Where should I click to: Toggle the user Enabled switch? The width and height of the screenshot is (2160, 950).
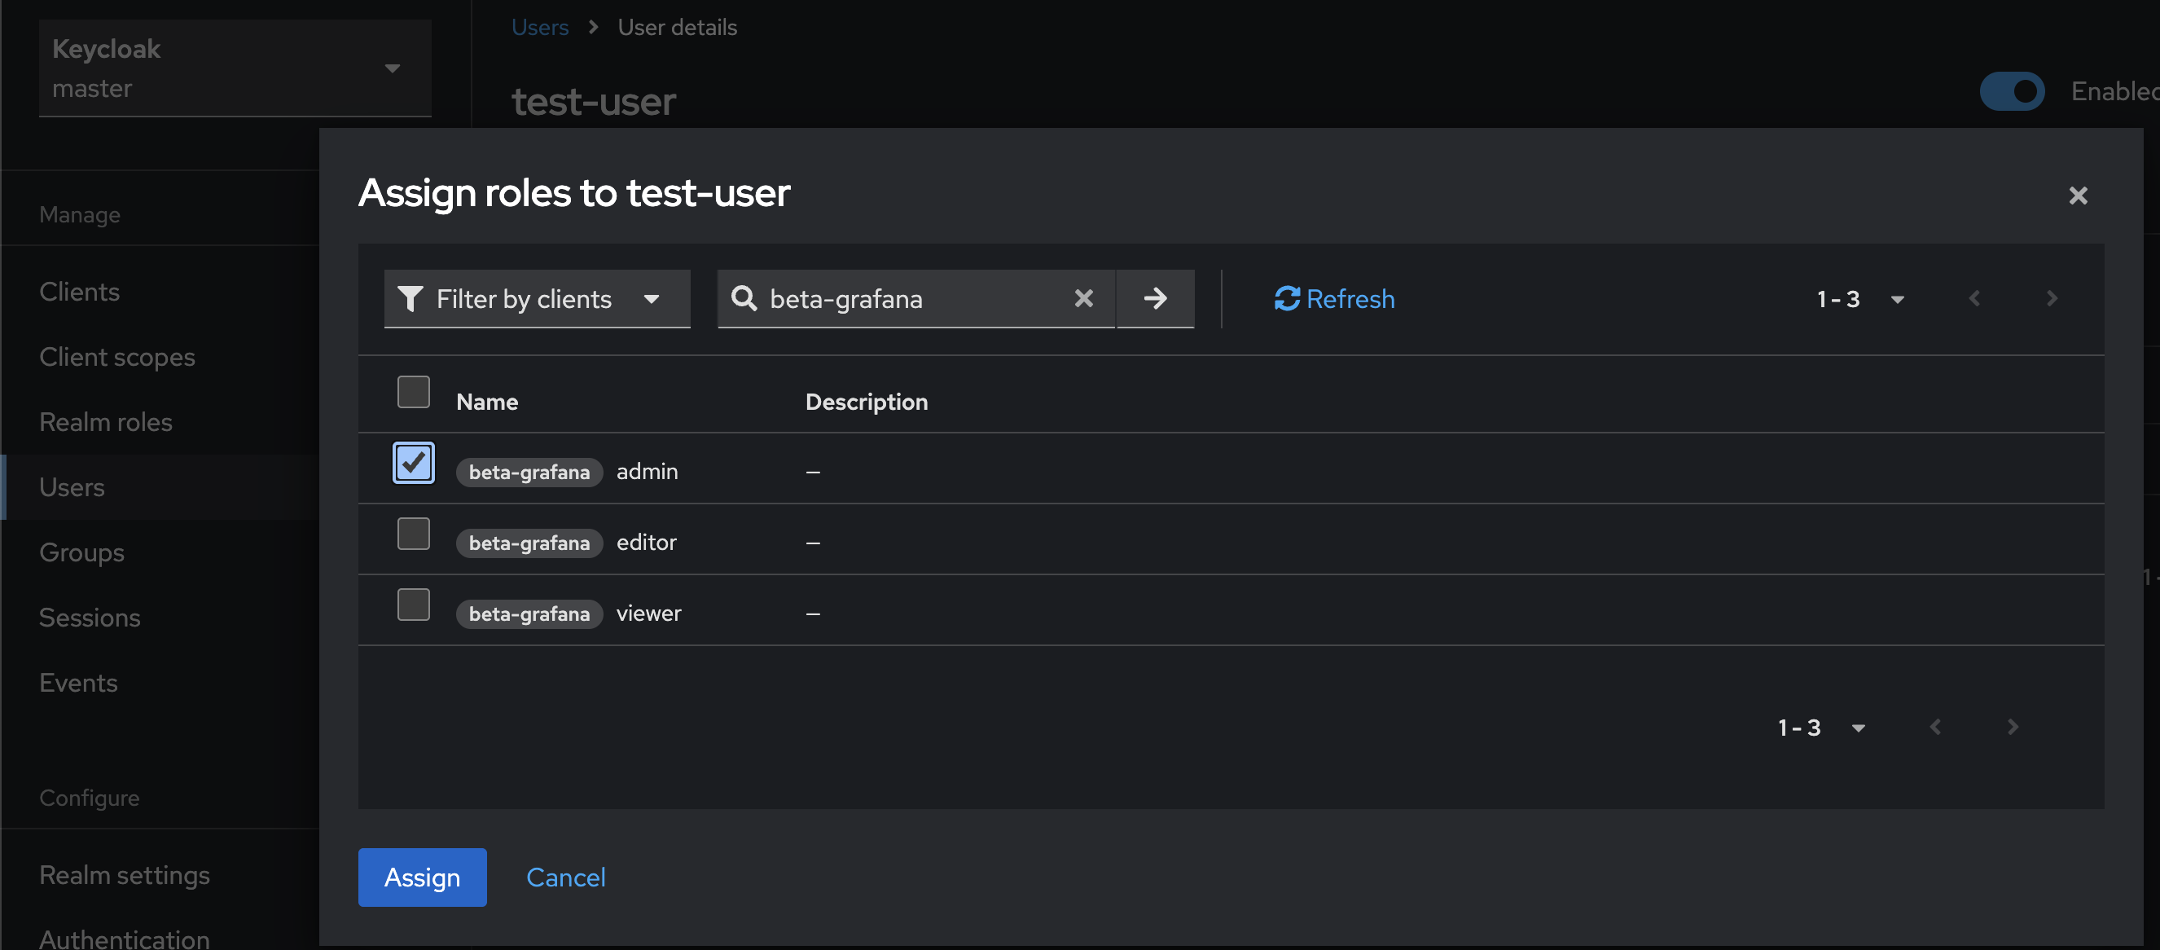click(x=2011, y=90)
